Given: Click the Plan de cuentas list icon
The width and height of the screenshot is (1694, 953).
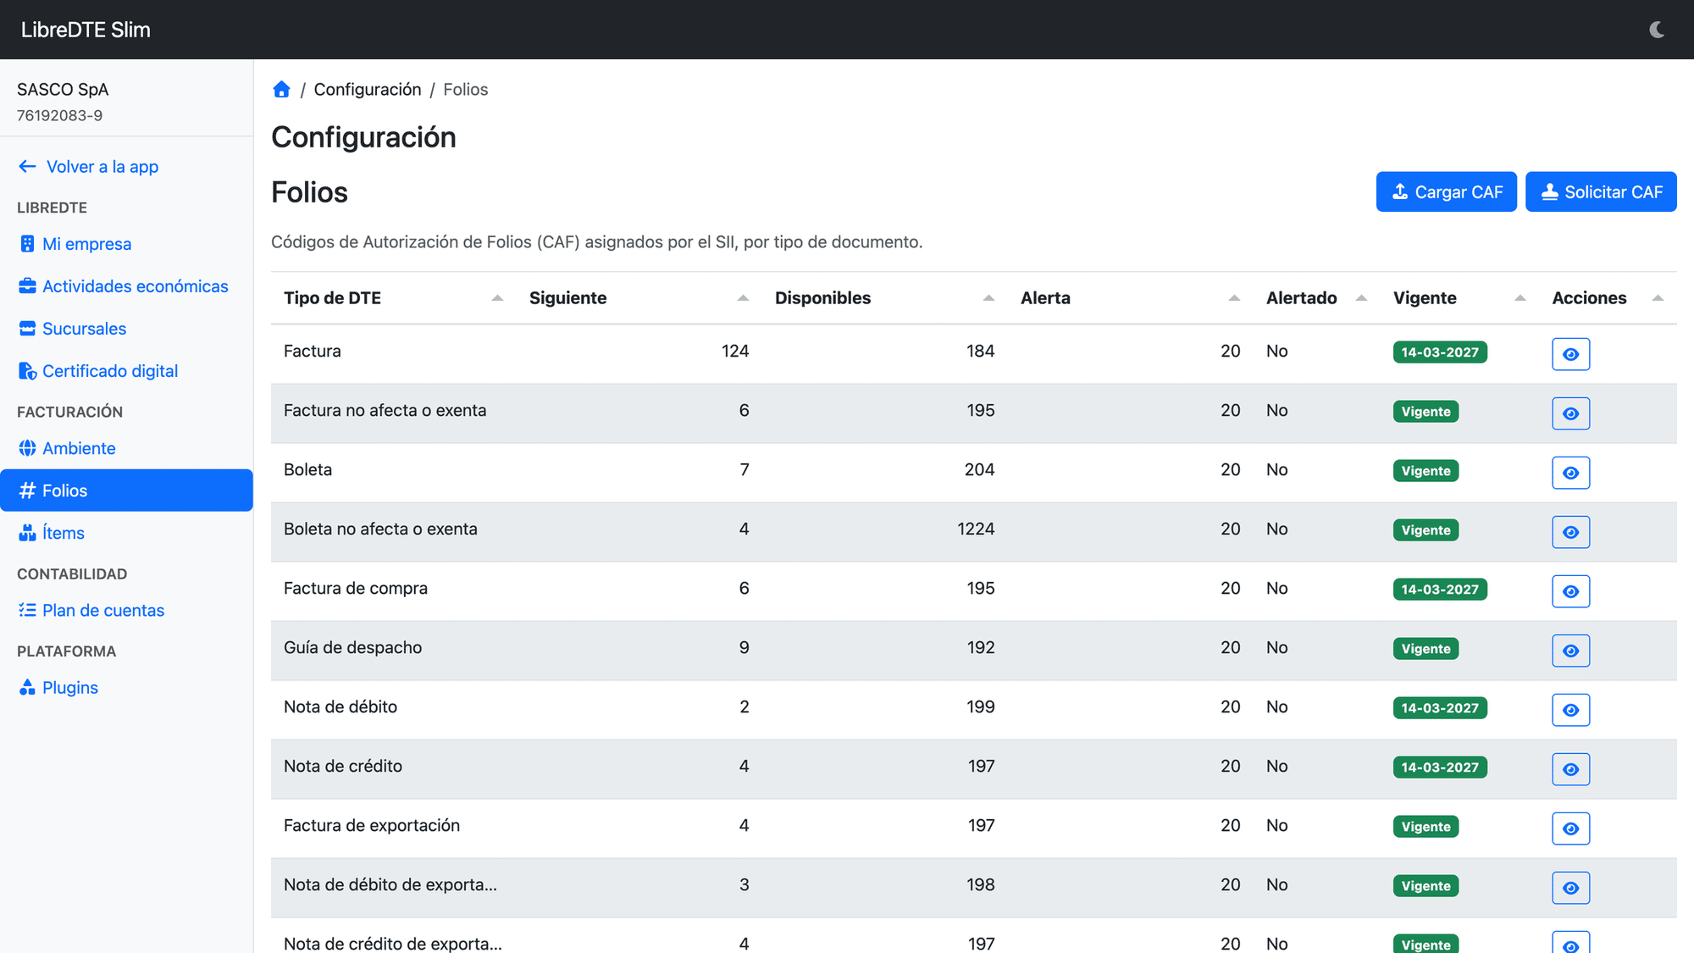Looking at the screenshot, I should pyautogui.click(x=27, y=610).
